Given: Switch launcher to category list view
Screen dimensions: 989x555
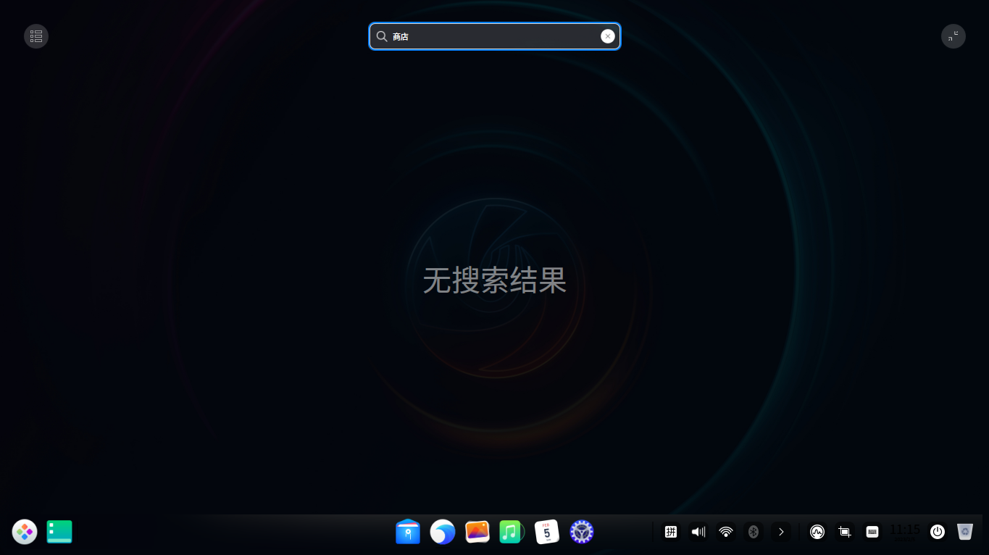Looking at the screenshot, I should click(36, 36).
